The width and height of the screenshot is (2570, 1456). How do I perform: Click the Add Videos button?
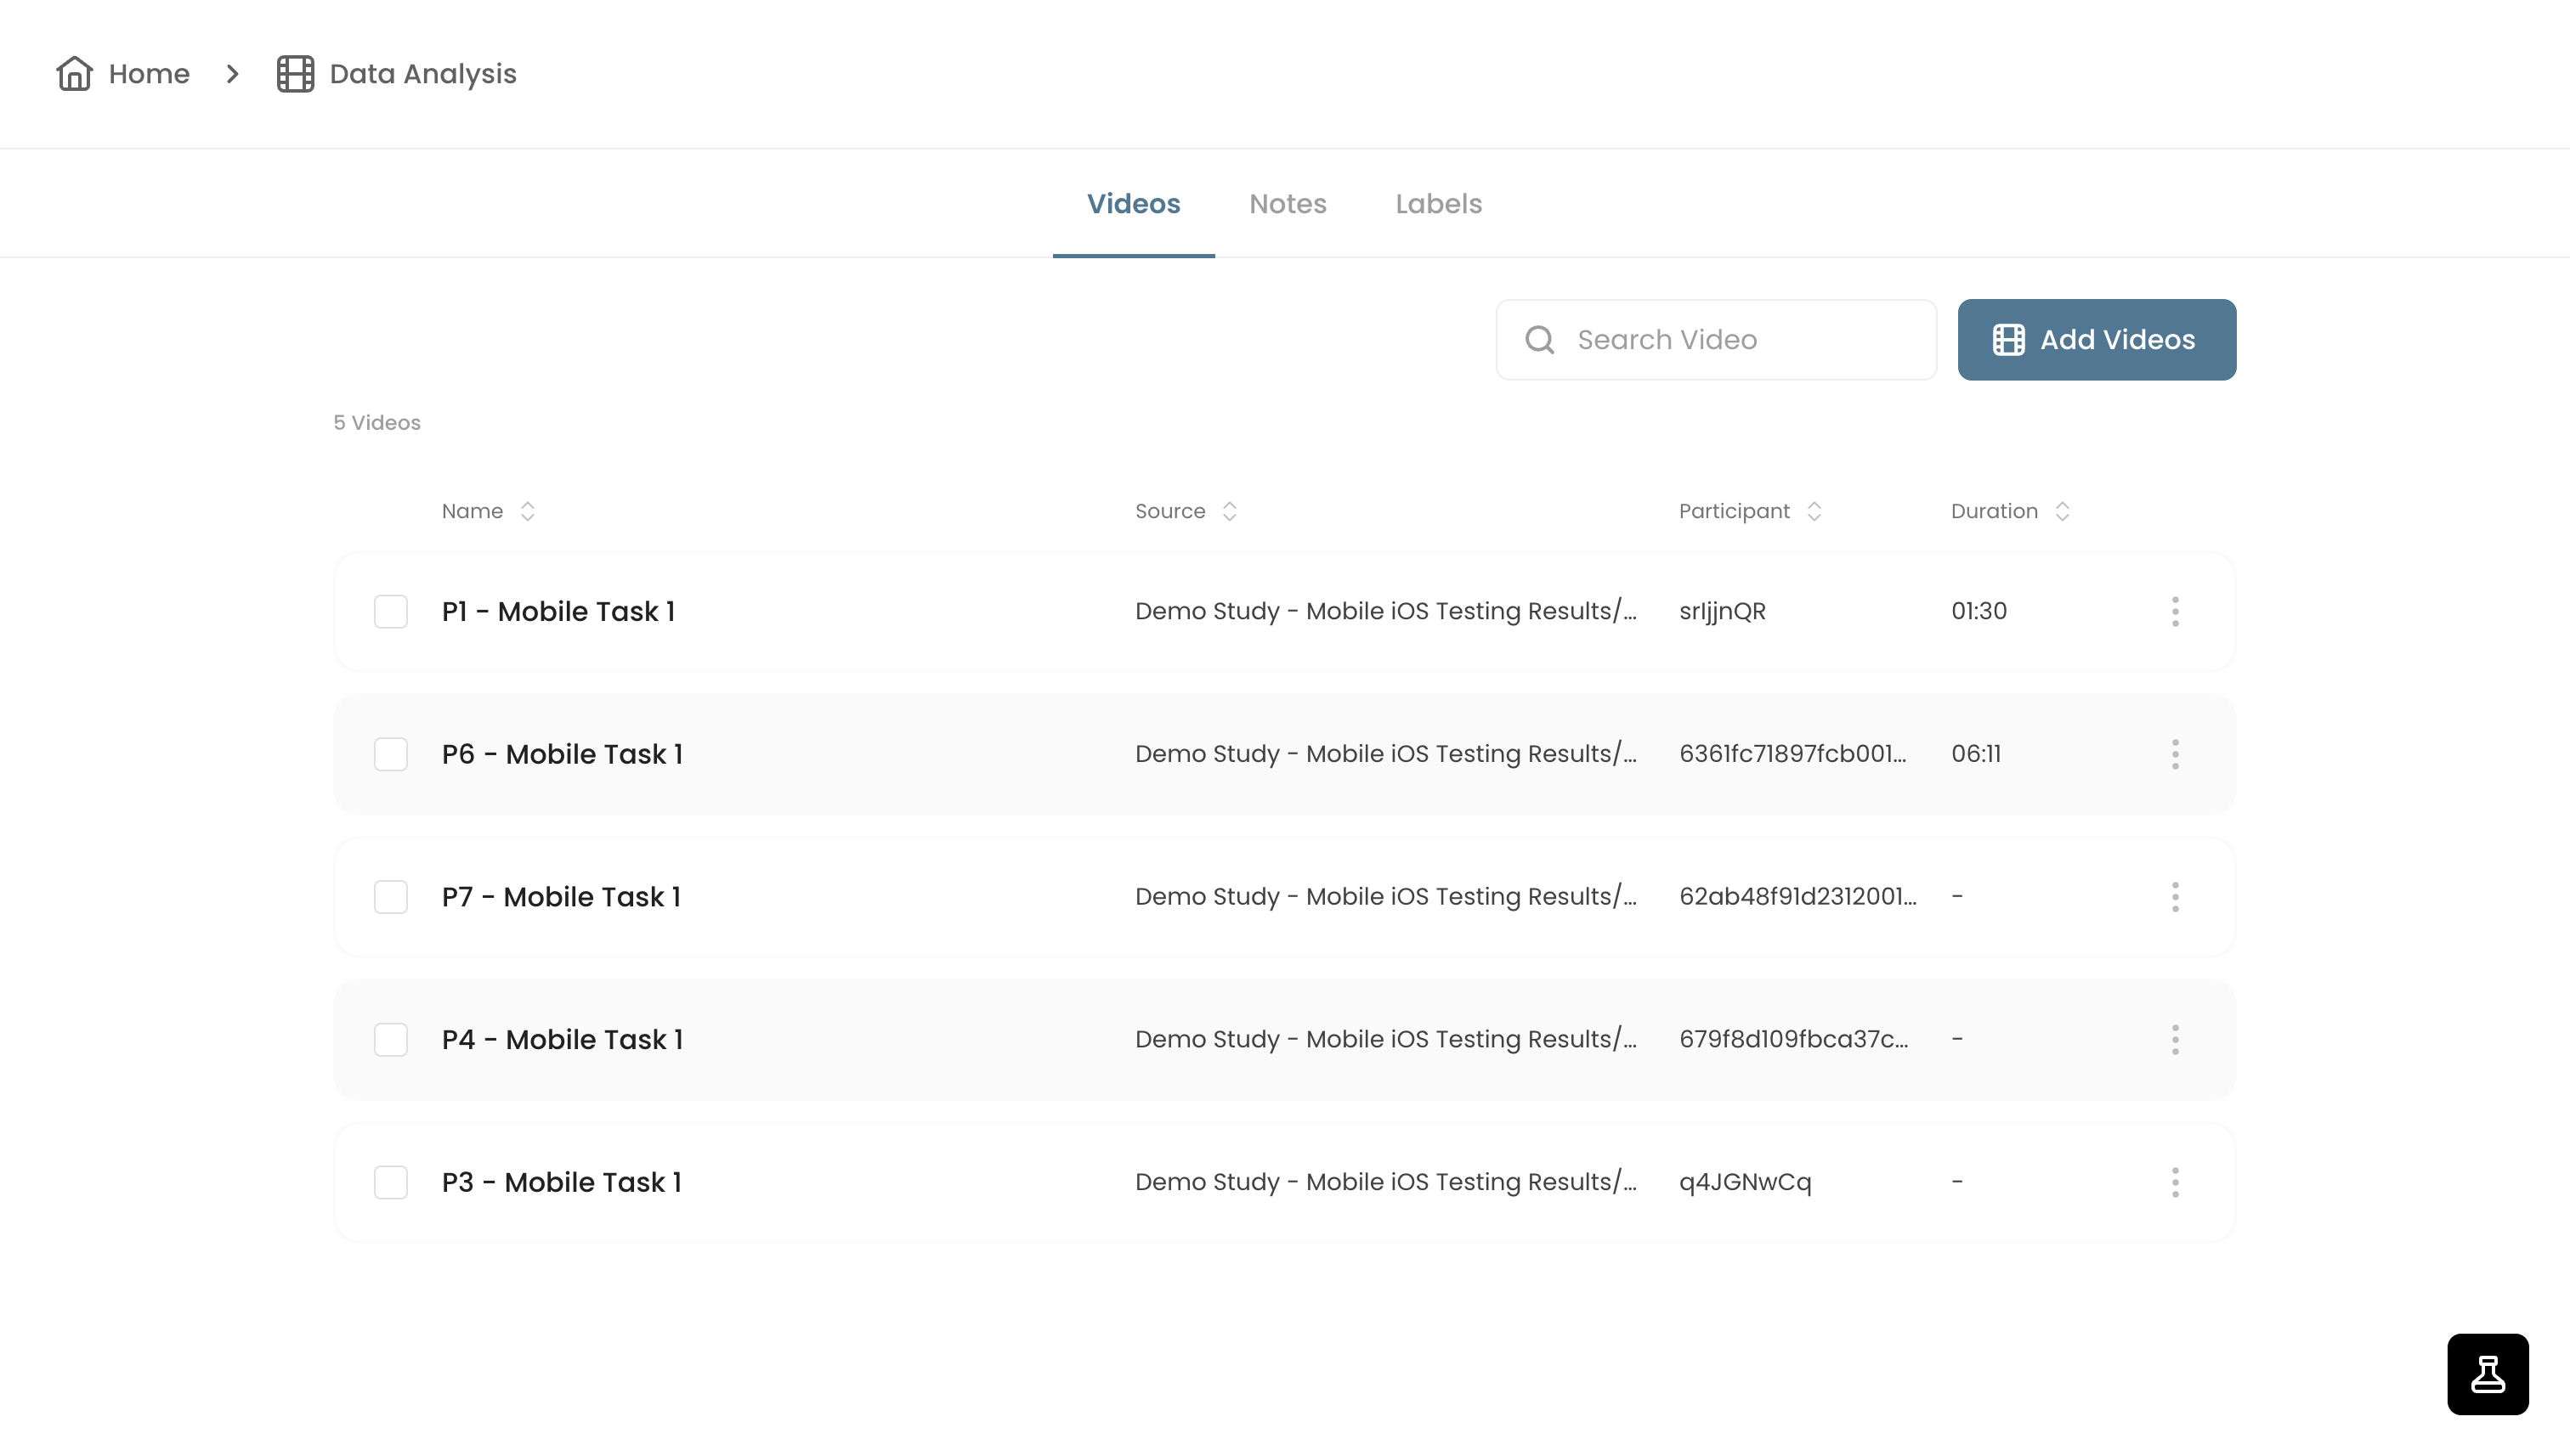point(2097,340)
